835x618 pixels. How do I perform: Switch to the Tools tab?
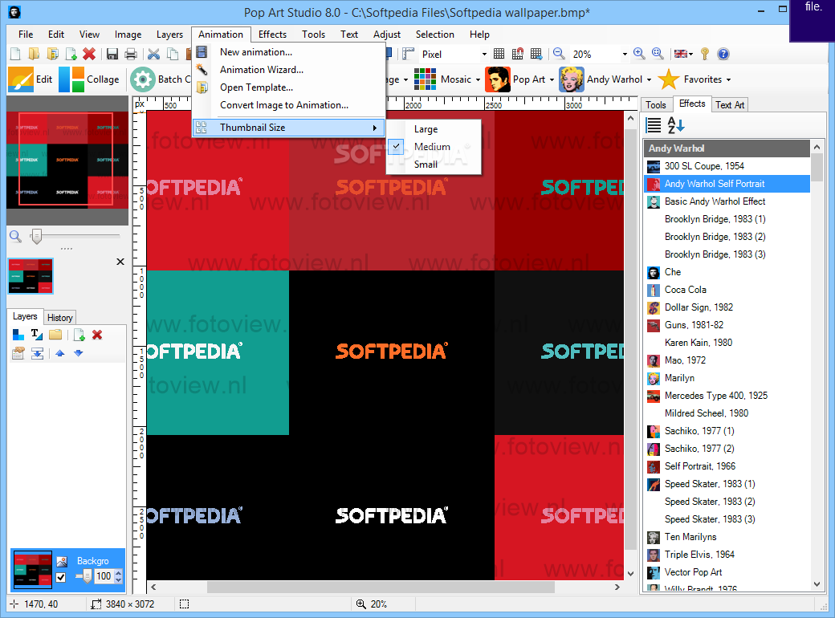tap(655, 105)
